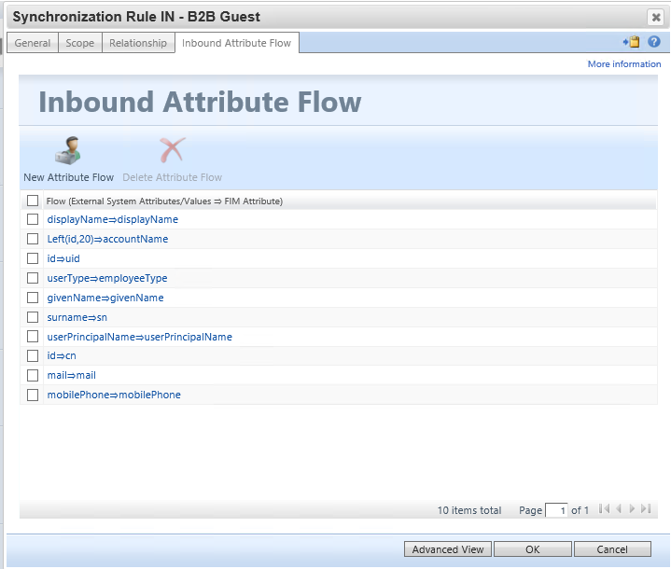This screenshot has width=671, height=569.
Task: Open the More information link
Action: tap(624, 63)
